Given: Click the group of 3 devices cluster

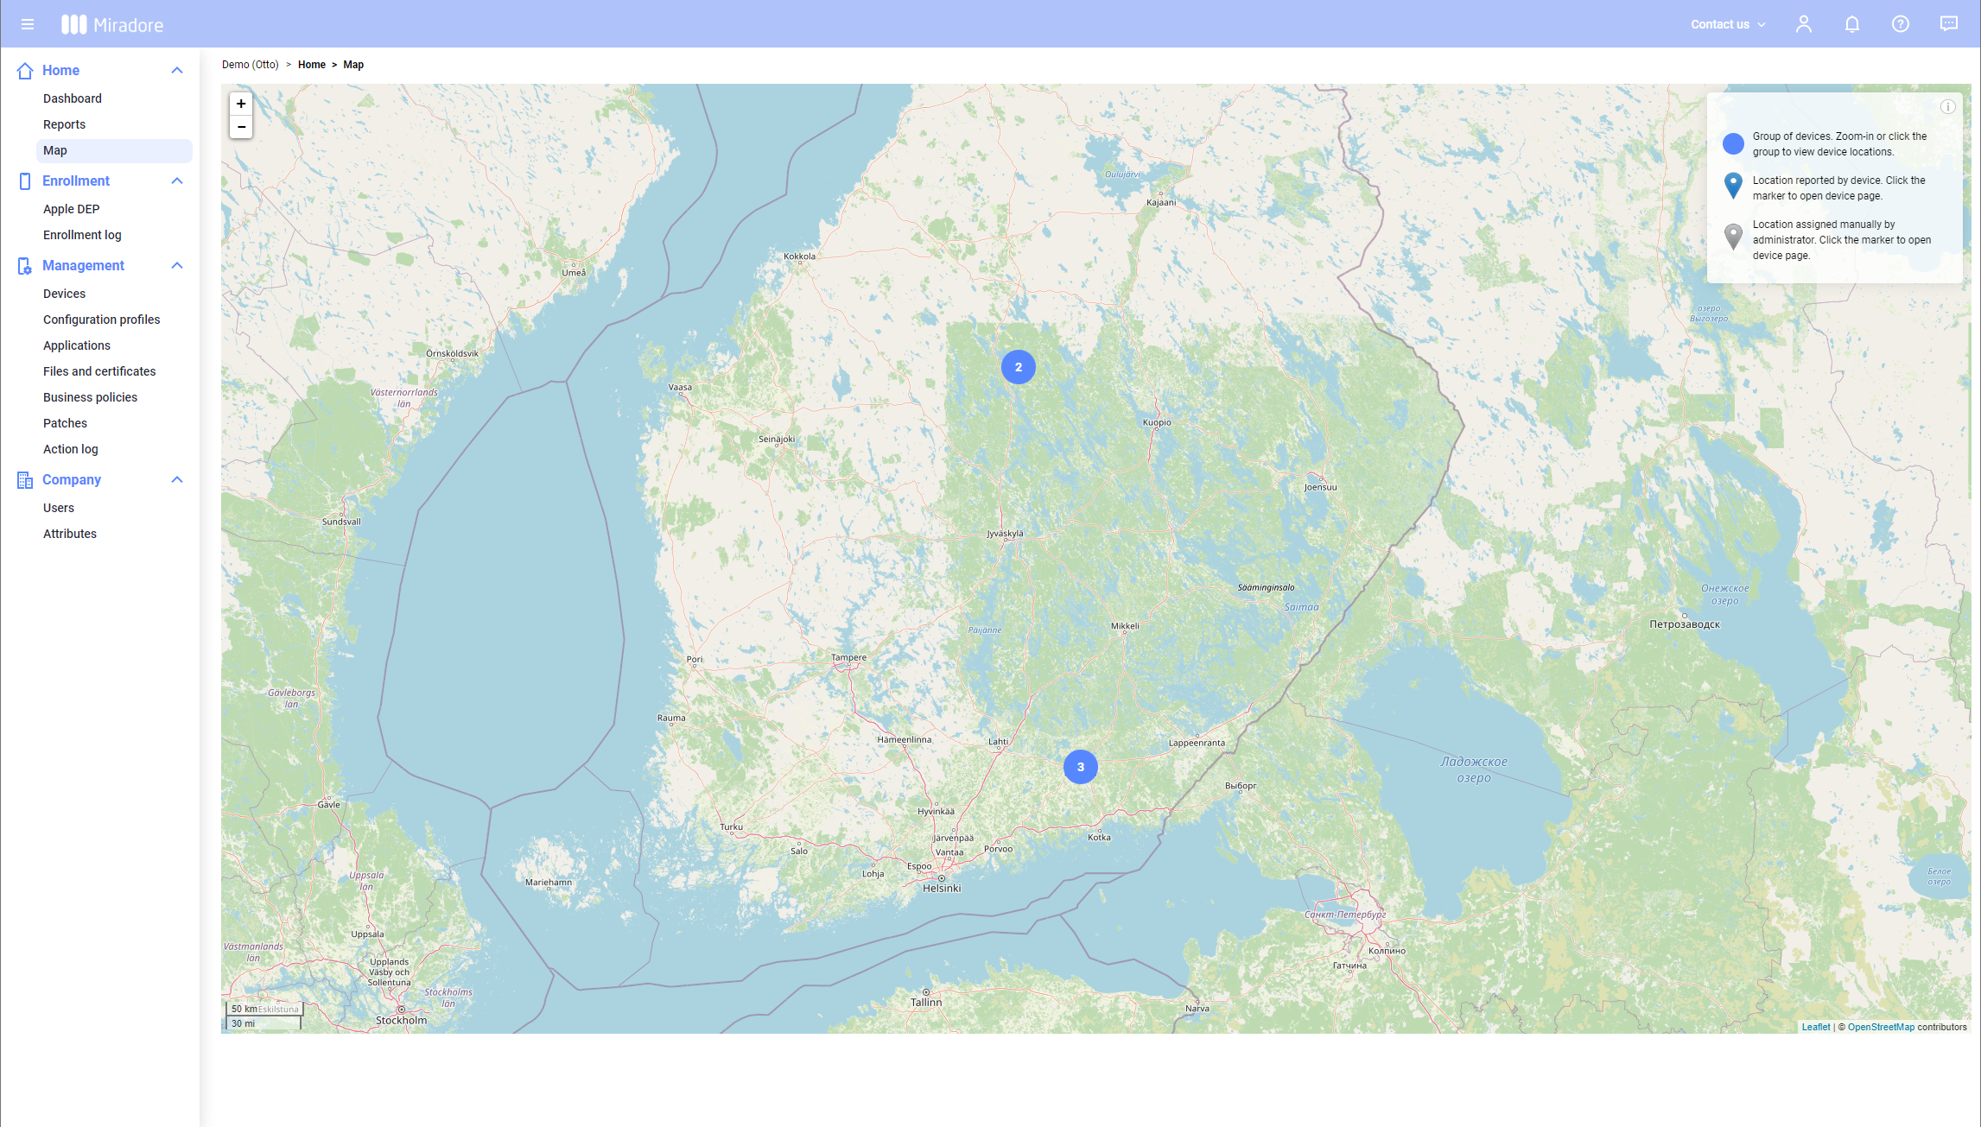Looking at the screenshot, I should (x=1080, y=767).
